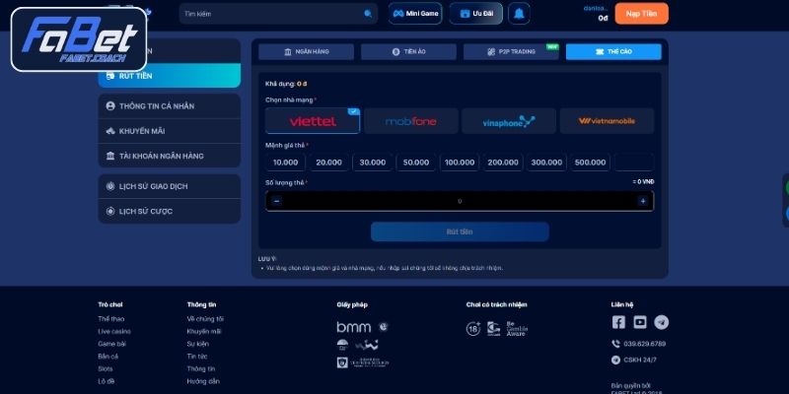This screenshot has height=394, width=789.
Task: Click the phone number 039.629.6789
Action: [645, 344]
